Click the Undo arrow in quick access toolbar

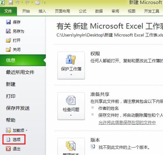click(x=18, y=2)
